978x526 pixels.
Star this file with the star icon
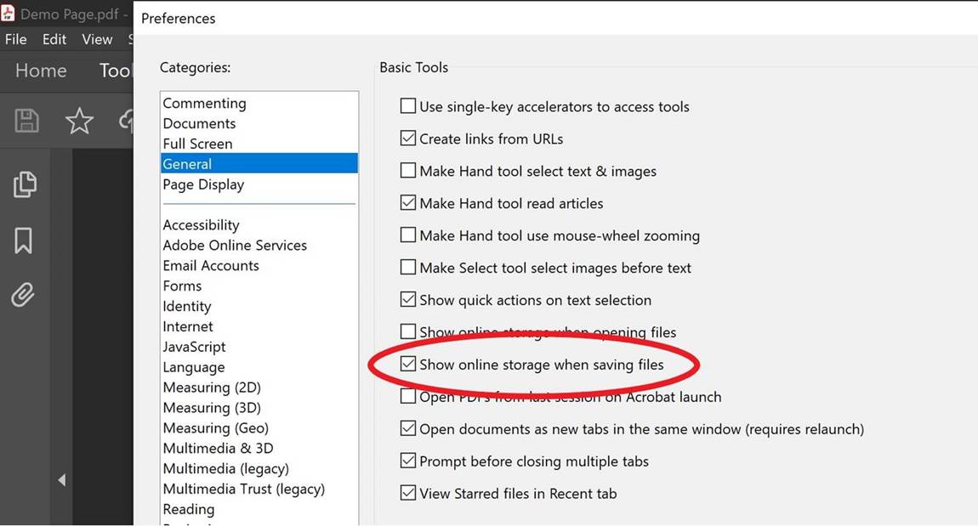coord(79,121)
